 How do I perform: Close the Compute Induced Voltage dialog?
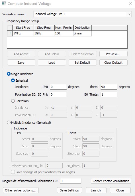(x=131, y=3)
